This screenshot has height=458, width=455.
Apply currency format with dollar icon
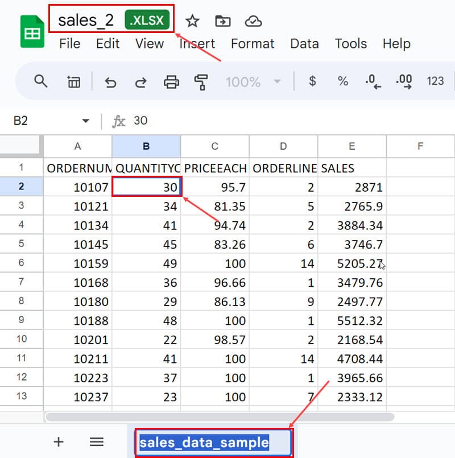(x=312, y=81)
